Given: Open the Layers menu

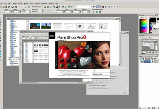Looking at the screenshot, I should click(x=32, y=4).
